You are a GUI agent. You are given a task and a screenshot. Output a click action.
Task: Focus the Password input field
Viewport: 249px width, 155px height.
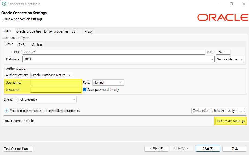pyautogui.click(x=56, y=90)
